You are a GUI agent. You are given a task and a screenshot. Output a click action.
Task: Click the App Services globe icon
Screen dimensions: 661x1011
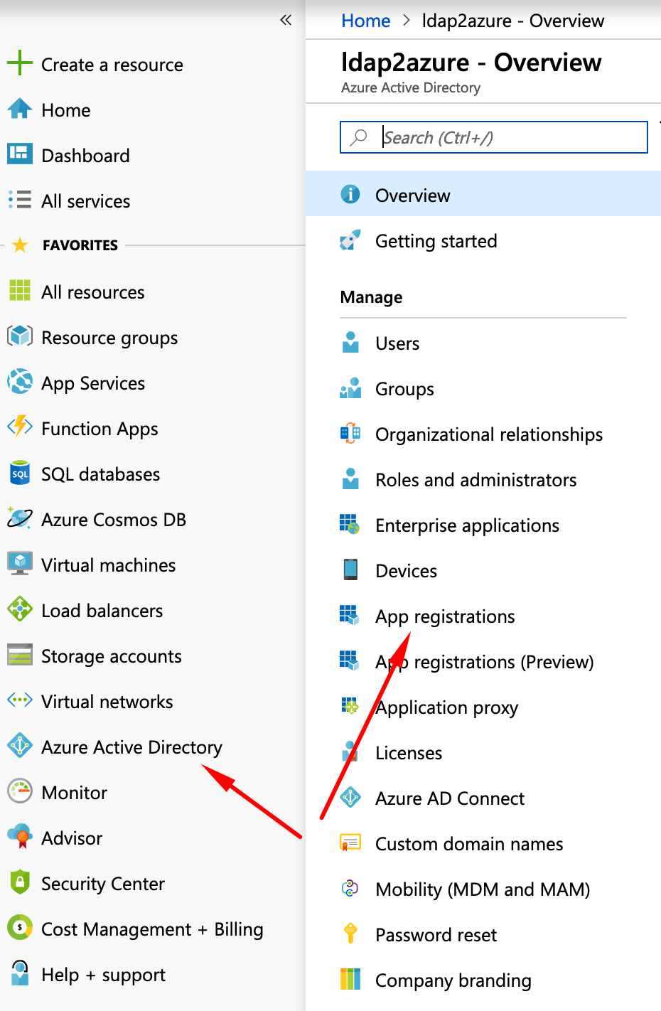coord(20,381)
